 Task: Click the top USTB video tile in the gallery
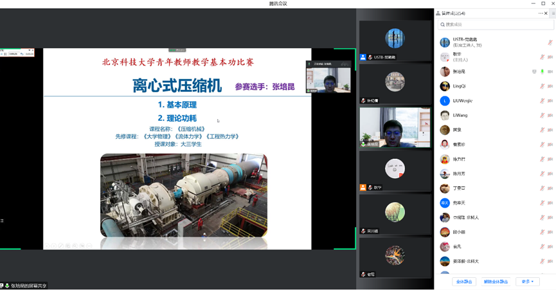click(395, 40)
